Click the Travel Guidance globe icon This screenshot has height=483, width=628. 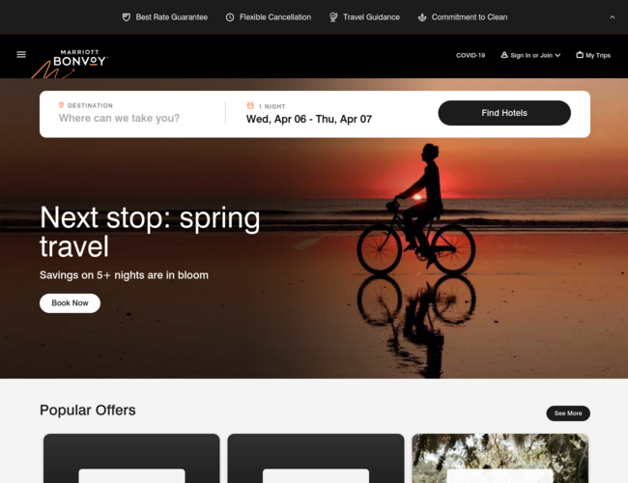(x=333, y=17)
